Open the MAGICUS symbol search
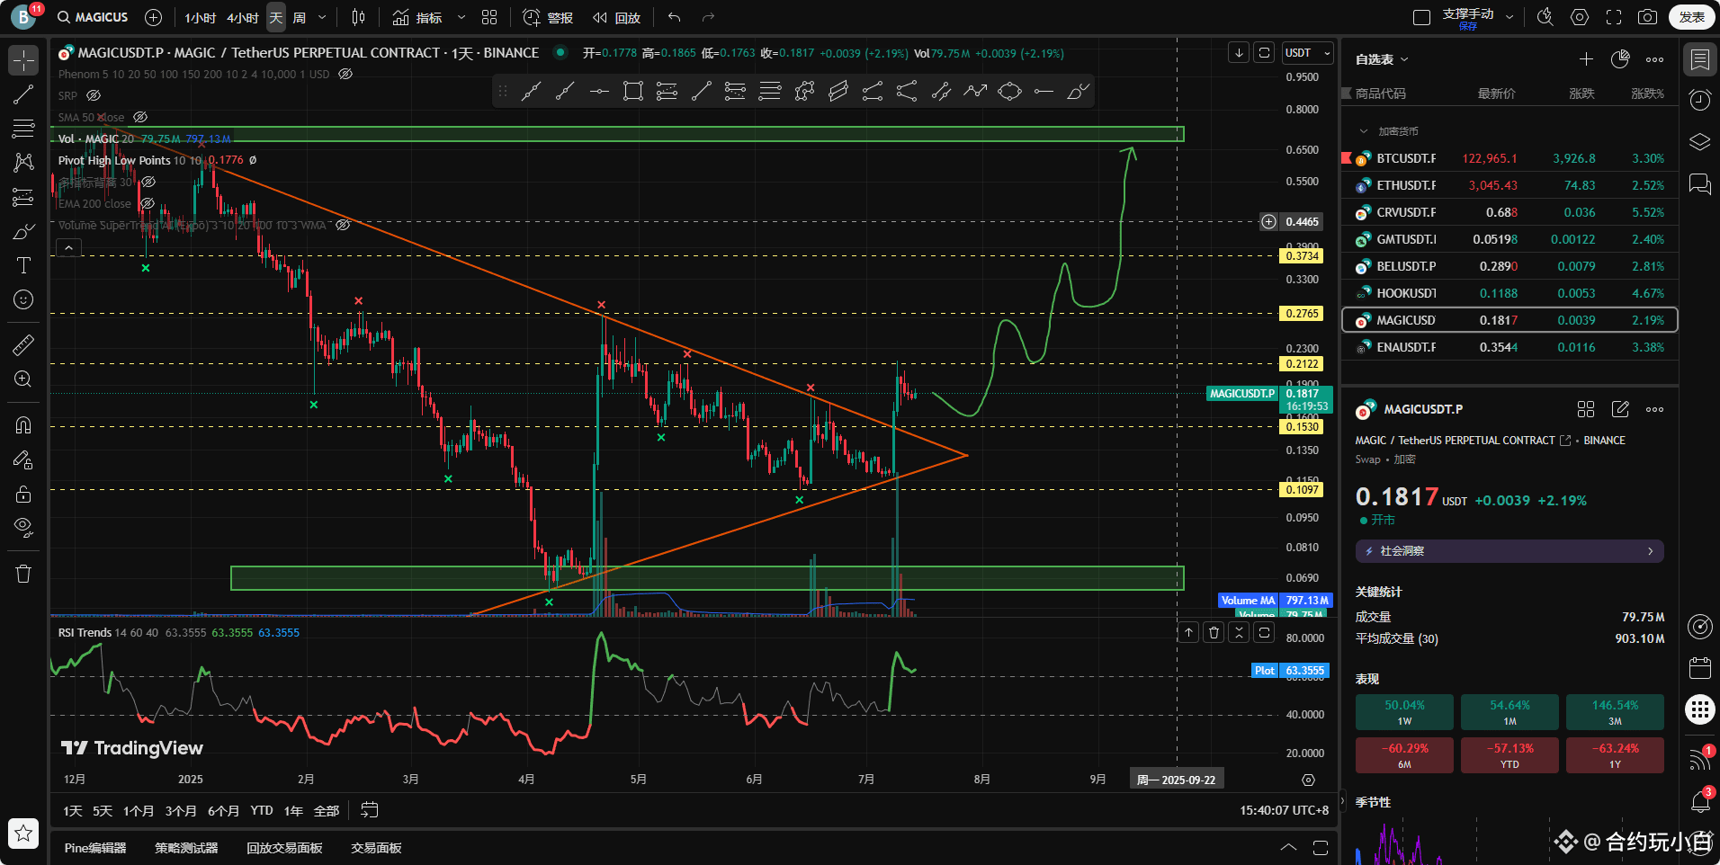 coord(93,17)
